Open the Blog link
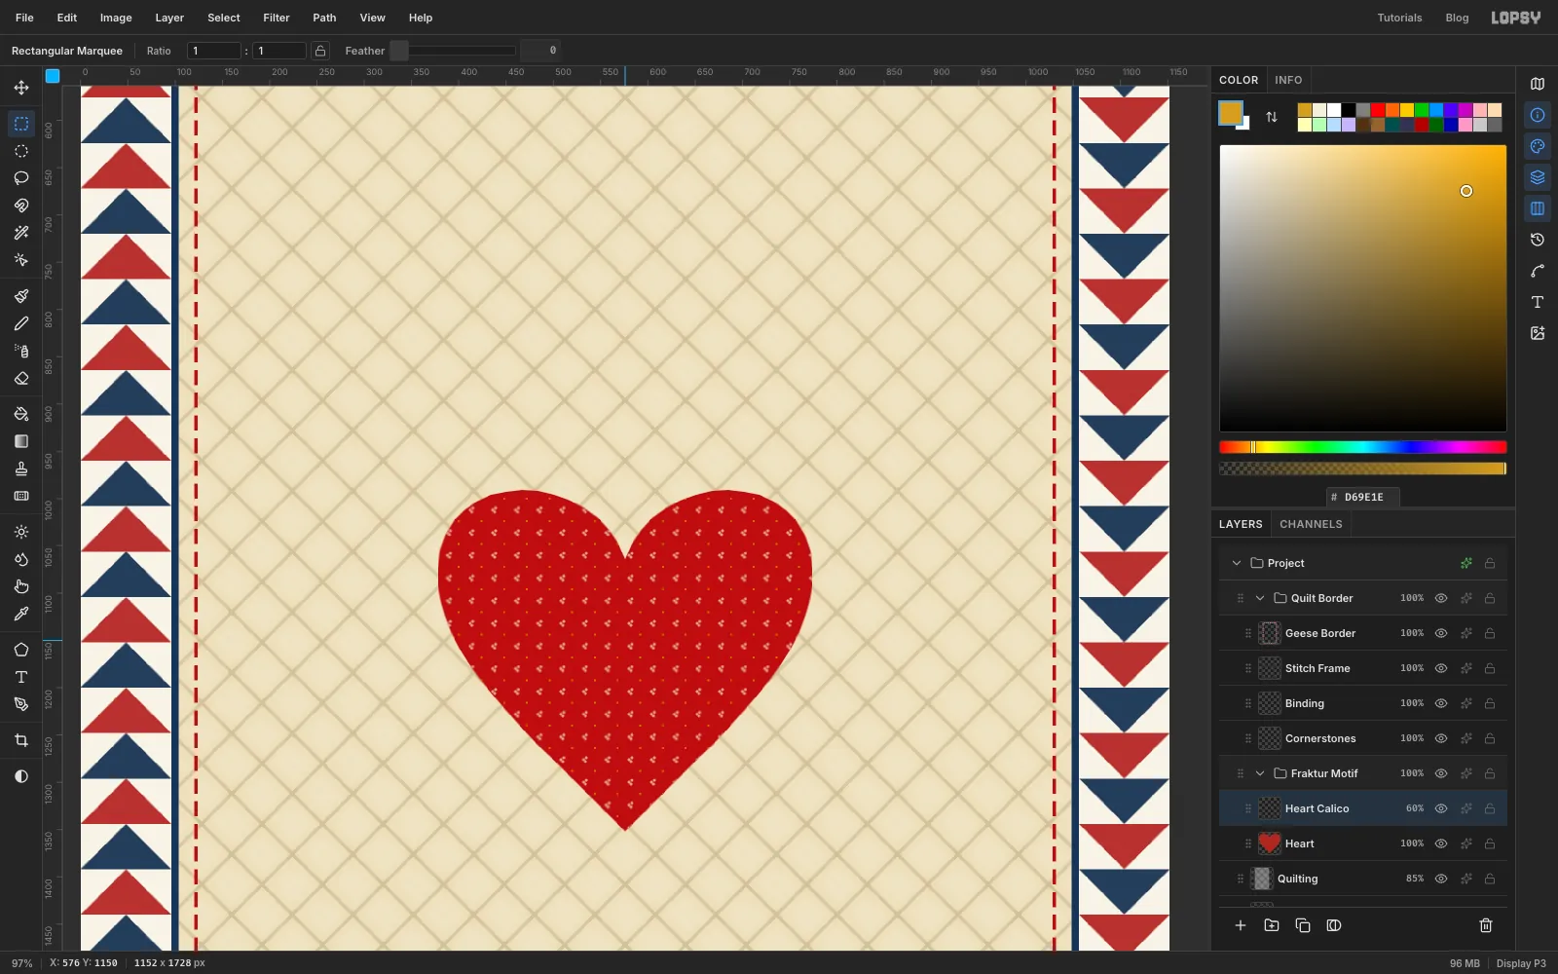 point(1457,18)
